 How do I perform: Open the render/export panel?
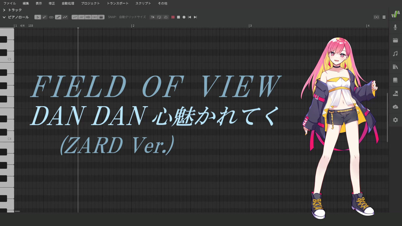pyautogui.click(x=395, y=93)
